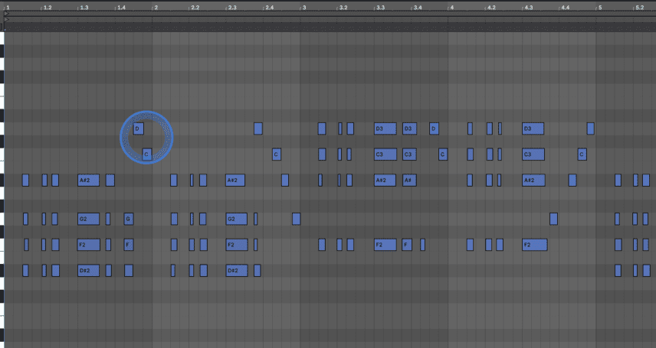
Task: Select the G2 note at beat 2.3
Action: pos(236,219)
